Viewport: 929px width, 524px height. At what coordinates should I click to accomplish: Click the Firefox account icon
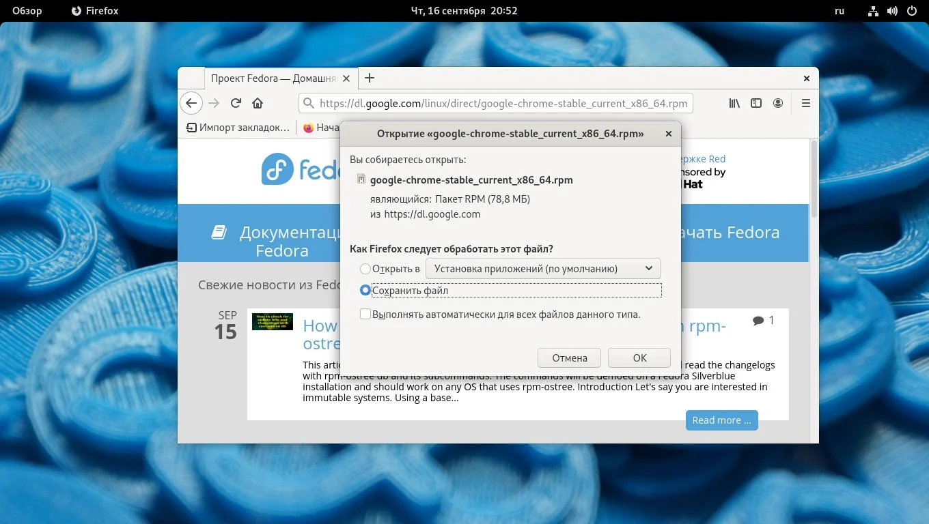tap(778, 103)
